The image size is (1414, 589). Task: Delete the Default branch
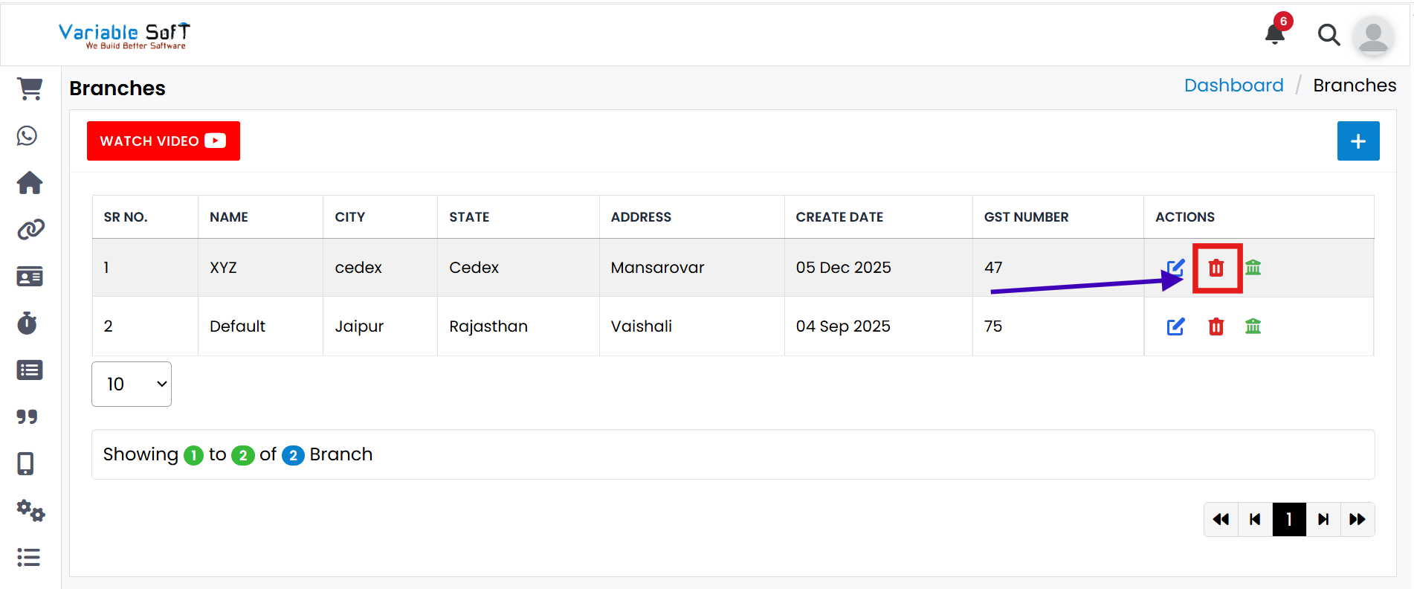1216,326
